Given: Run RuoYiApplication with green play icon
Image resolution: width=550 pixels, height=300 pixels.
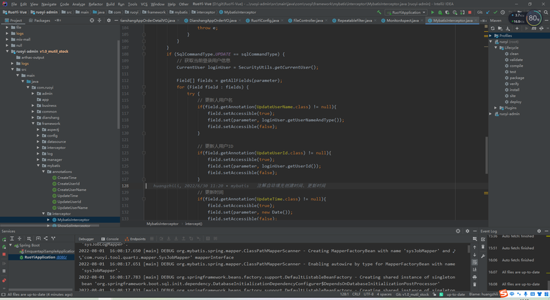Looking at the screenshot, I should point(432,12).
